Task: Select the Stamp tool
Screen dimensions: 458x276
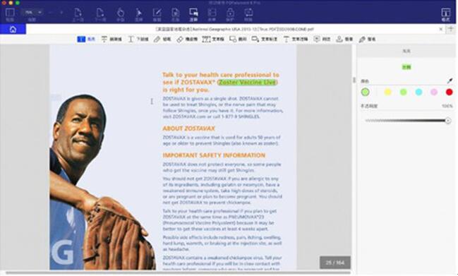Action: [x=344, y=39]
